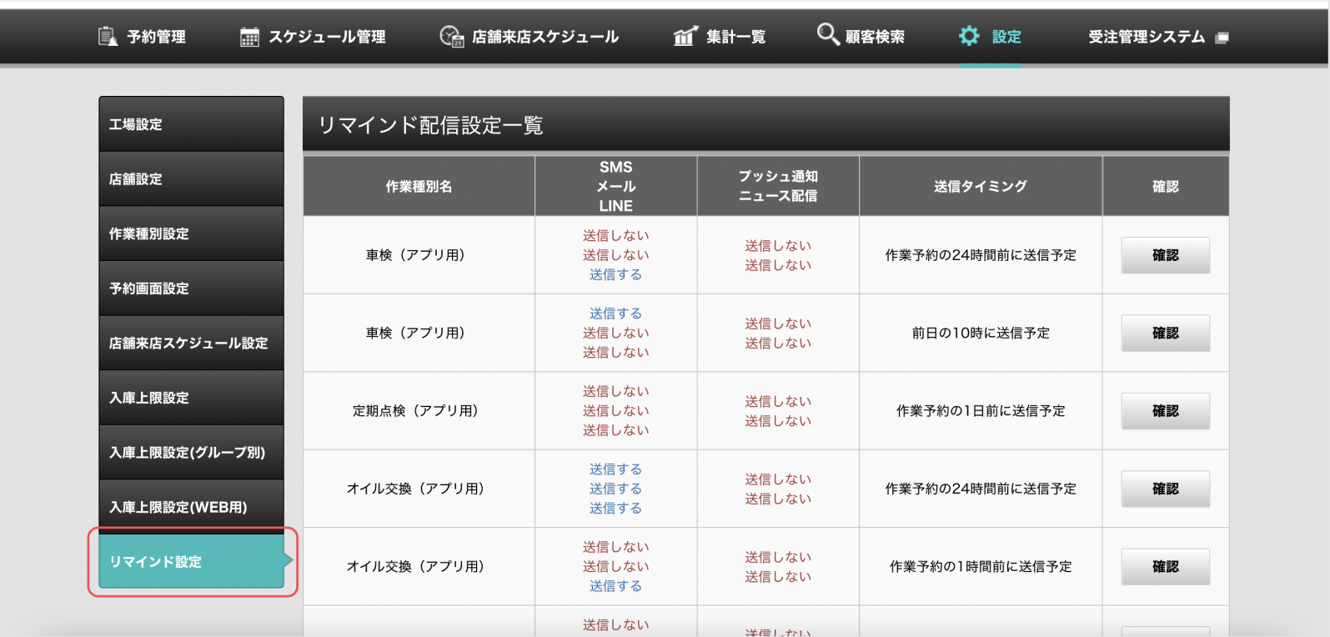Open 入庫上限設定 in the sidebar
The width and height of the screenshot is (1330, 637).
pyautogui.click(x=191, y=398)
